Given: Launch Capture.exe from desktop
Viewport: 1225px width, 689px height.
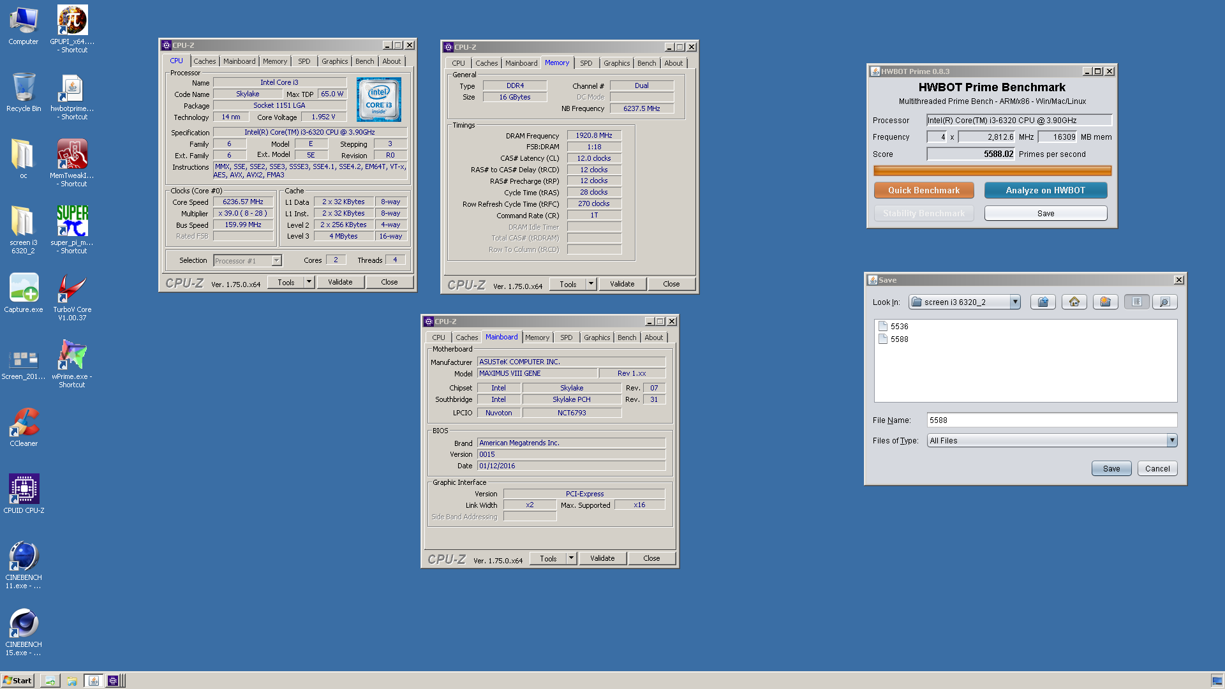Looking at the screenshot, I should (24, 293).
